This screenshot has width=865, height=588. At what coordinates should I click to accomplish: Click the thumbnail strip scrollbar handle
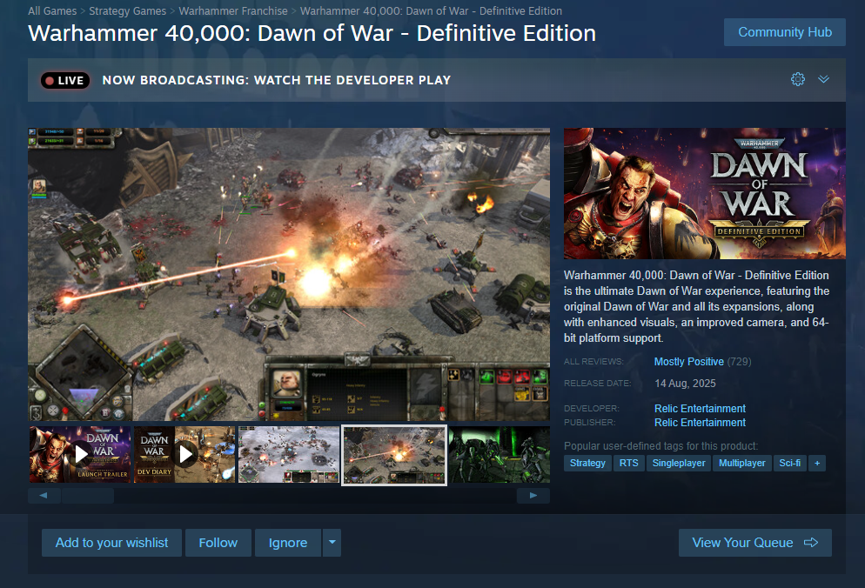(x=88, y=495)
